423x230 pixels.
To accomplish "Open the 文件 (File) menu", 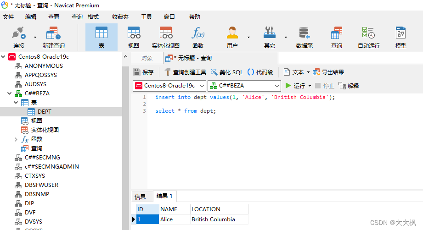I will 8,16.
